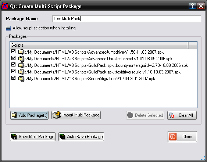The image size is (207, 162).
Task: Click the Close button
Action: click(x=182, y=137)
